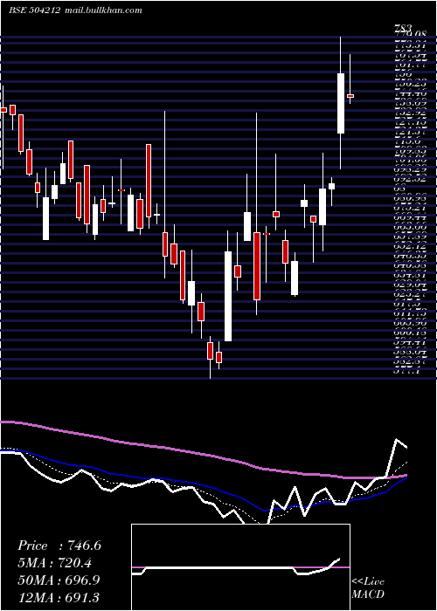Click the "50MA : 696.9" value
Image resolution: width=437 pixels, height=611 pixels.
click(59, 580)
